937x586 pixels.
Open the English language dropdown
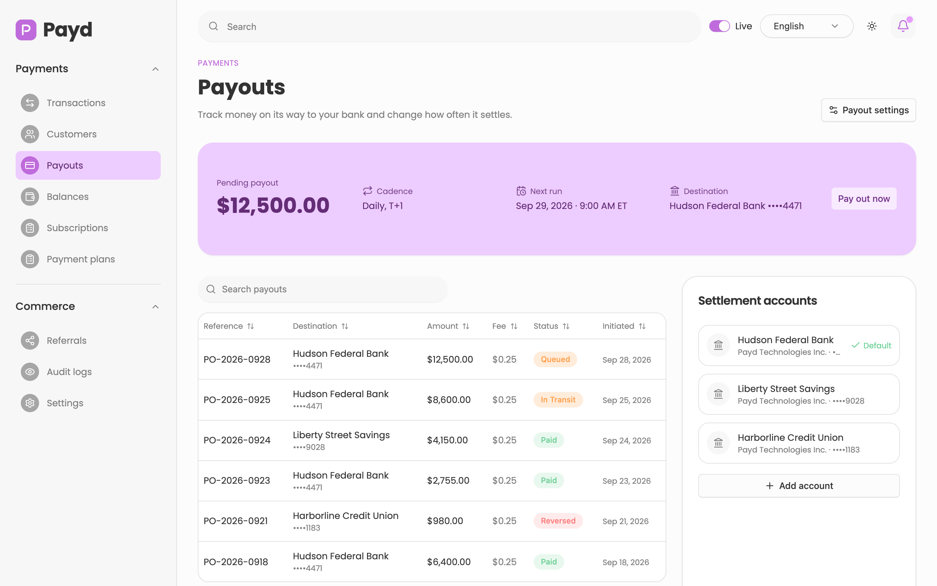click(x=807, y=26)
